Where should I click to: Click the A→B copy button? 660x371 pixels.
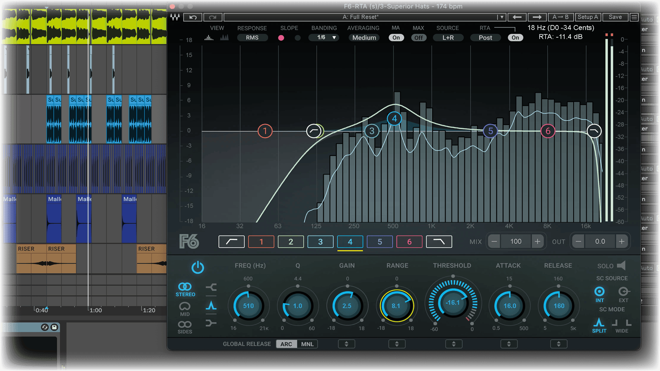click(561, 17)
